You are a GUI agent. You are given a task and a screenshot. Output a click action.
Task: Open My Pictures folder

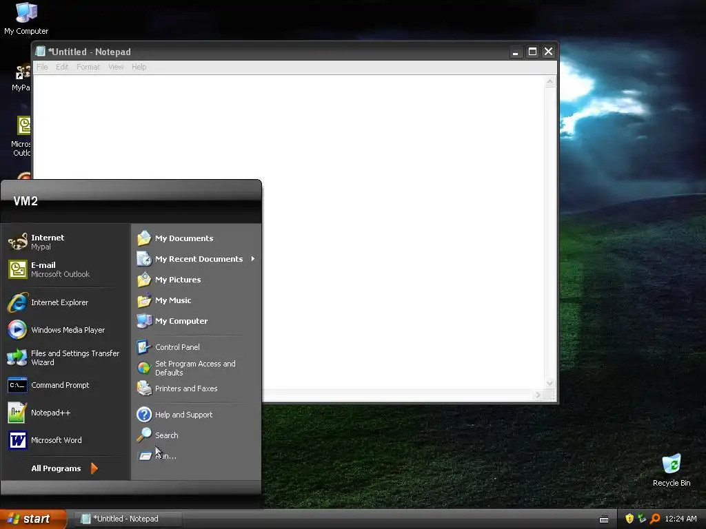pyautogui.click(x=196, y=280)
